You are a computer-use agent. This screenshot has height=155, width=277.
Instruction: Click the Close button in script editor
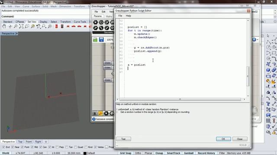tap(240, 139)
